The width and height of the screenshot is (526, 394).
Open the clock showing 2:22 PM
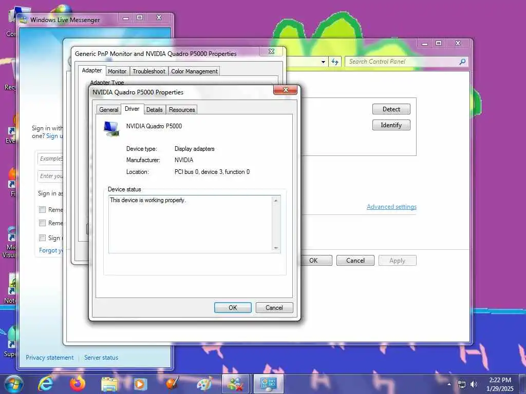pyautogui.click(x=500, y=384)
